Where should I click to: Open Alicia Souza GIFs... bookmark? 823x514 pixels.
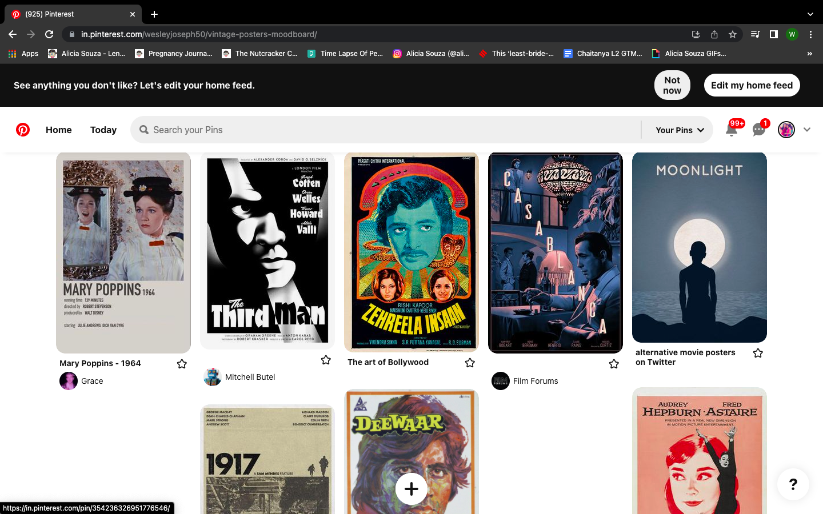689,54
